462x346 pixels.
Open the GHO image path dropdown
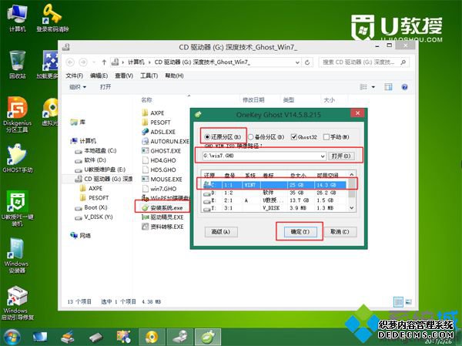pyautogui.click(x=323, y=156)
